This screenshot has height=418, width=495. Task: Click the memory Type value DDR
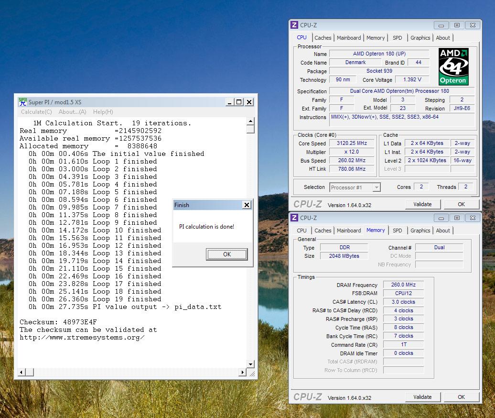point(344,247)
